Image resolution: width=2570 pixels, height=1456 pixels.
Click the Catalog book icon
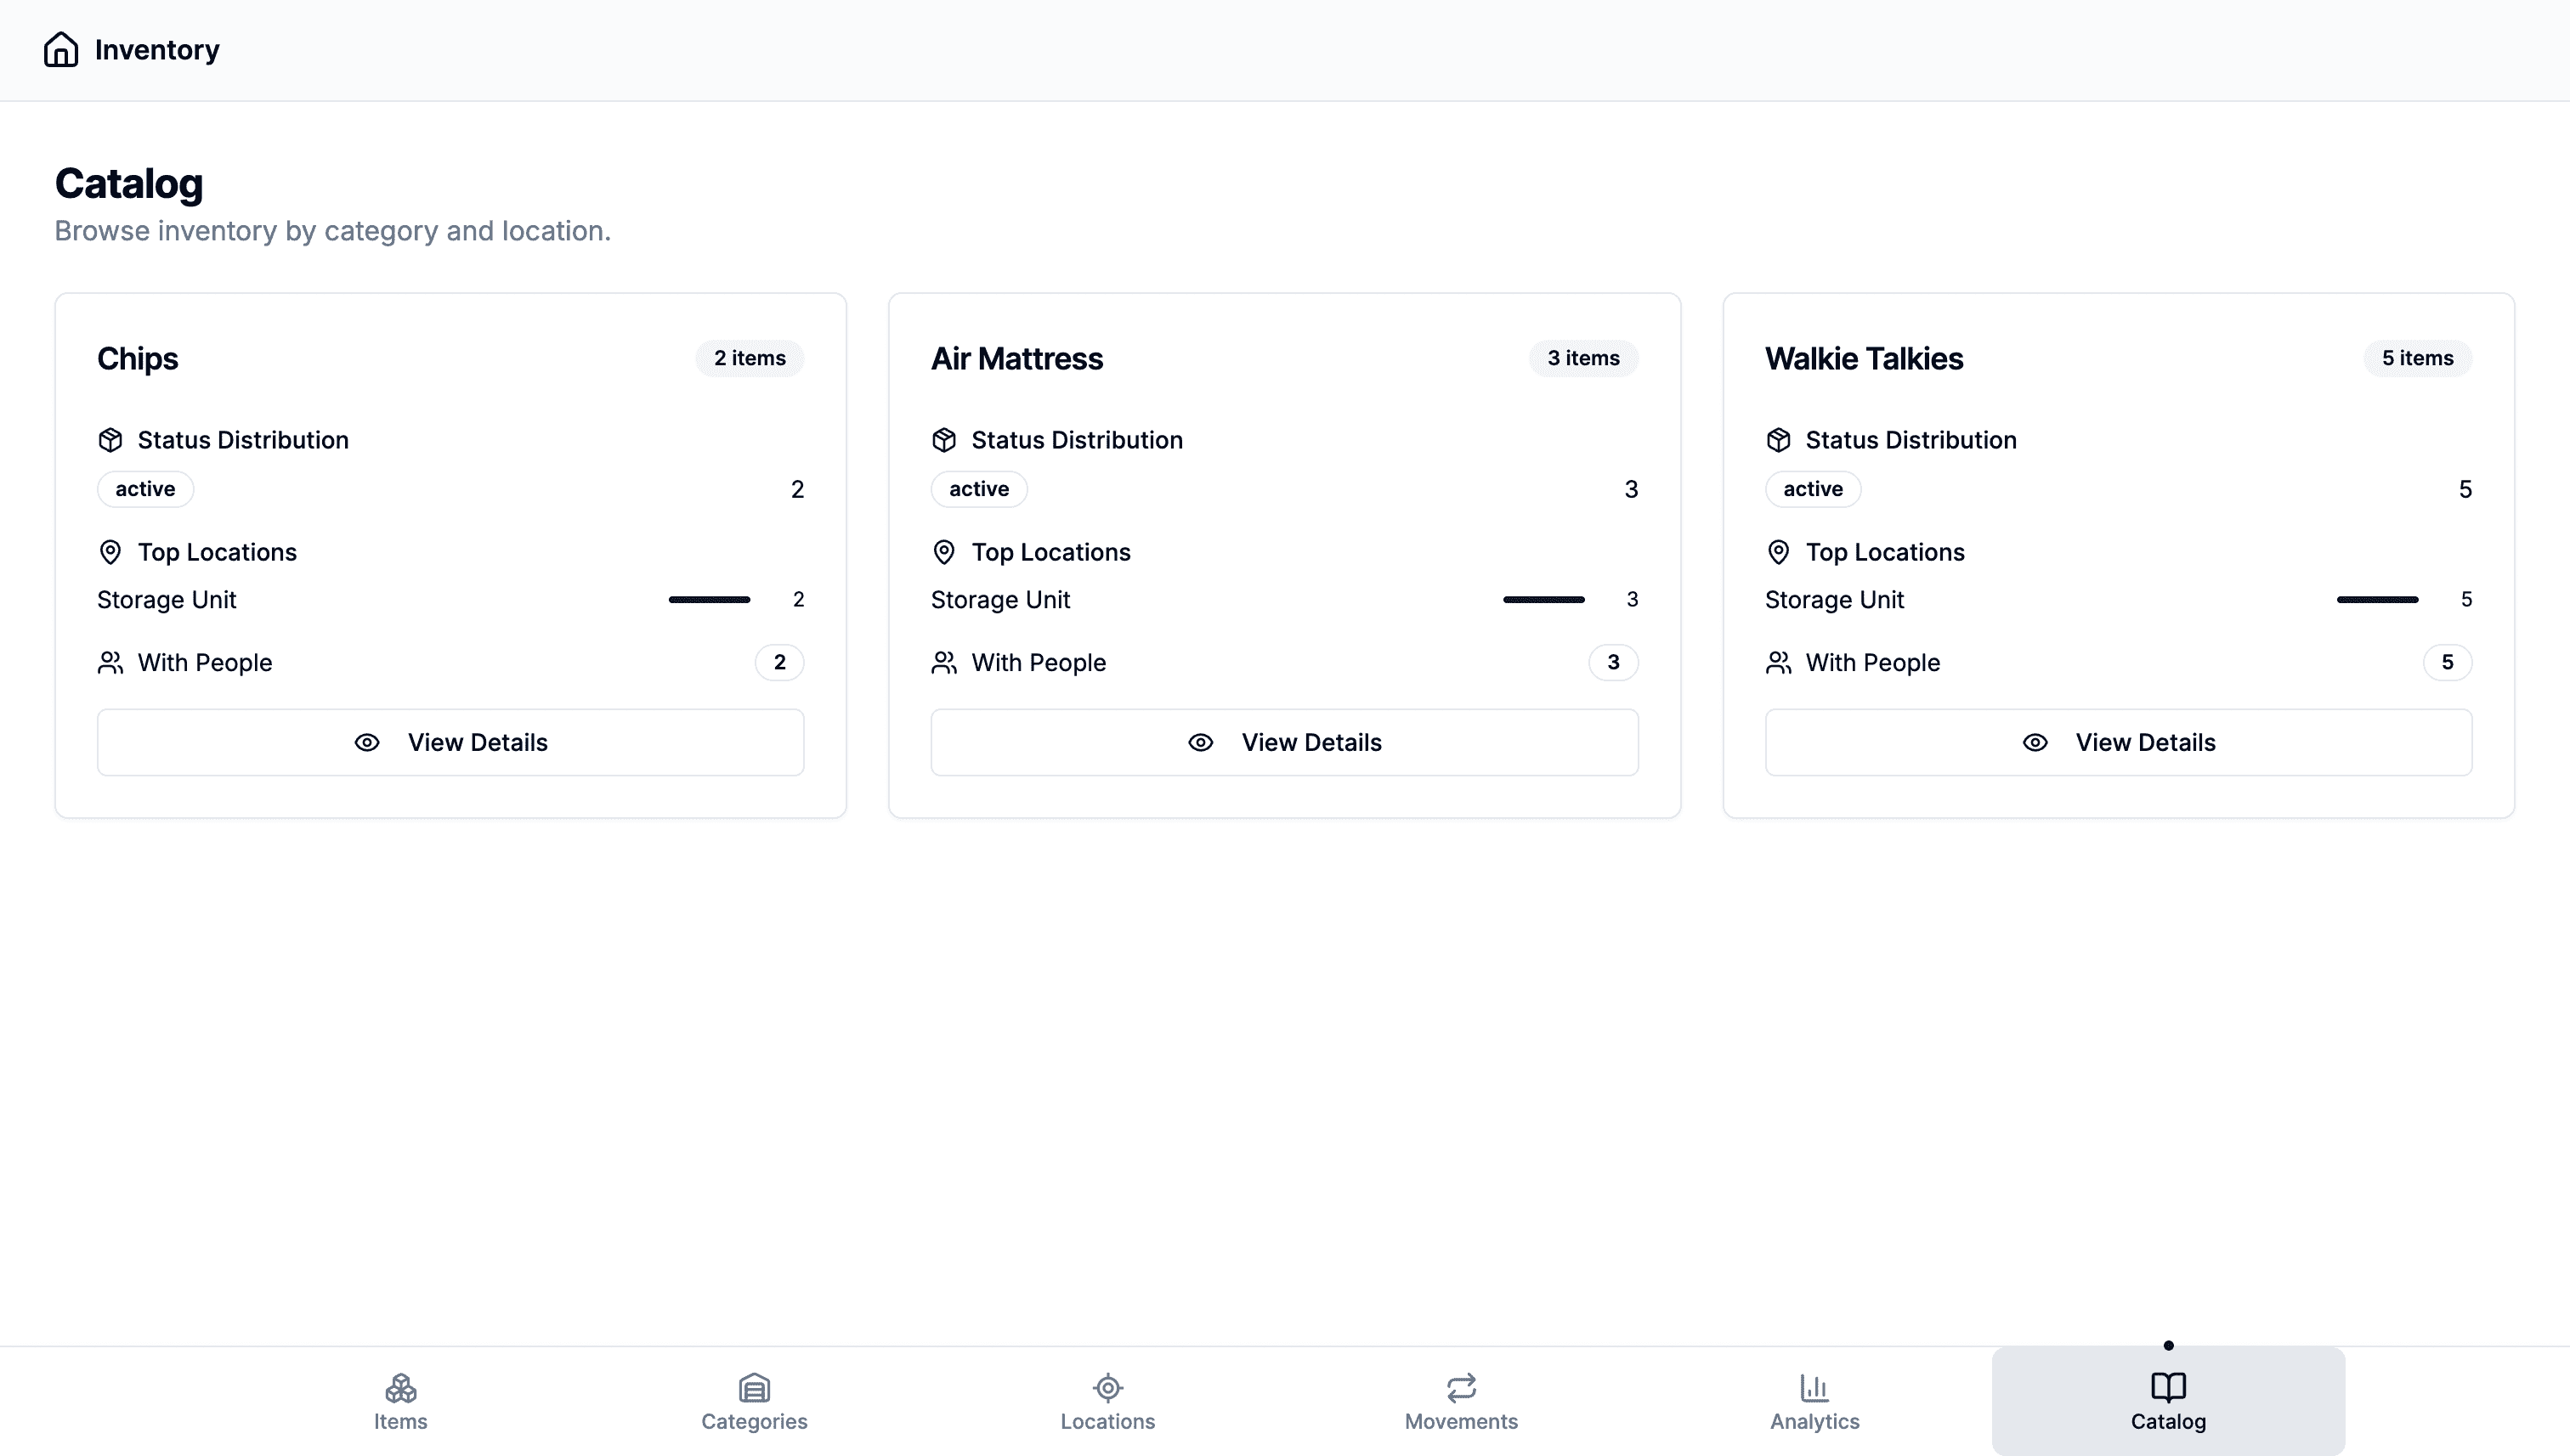(x=2168, y=1386)
